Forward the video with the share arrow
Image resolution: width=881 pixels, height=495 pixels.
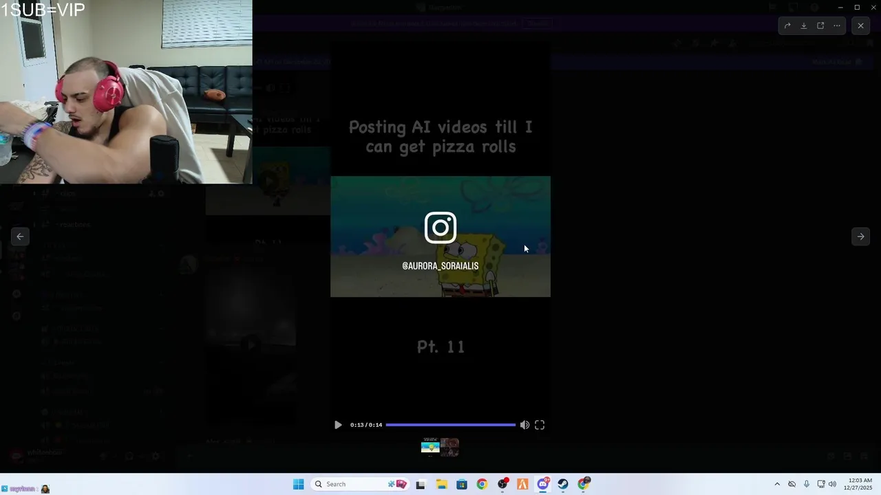[787, 25]
